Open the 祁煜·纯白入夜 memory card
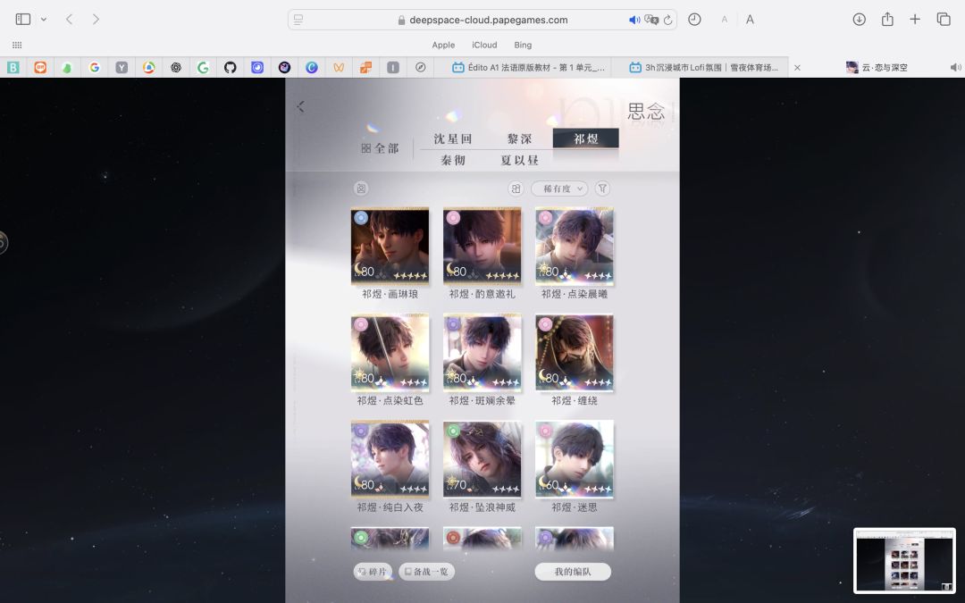The image size is (965, 603). pos(390,459)
